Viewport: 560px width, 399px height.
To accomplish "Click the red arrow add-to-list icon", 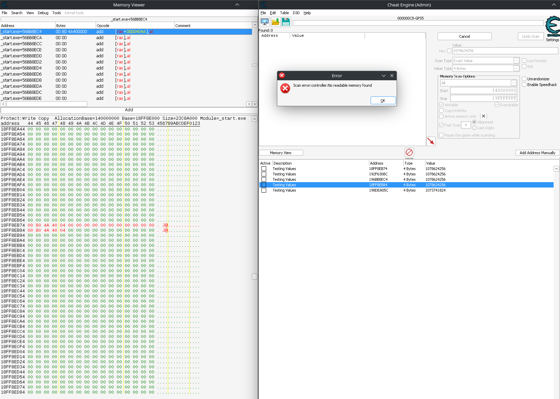I will click(x=431, y=141).
